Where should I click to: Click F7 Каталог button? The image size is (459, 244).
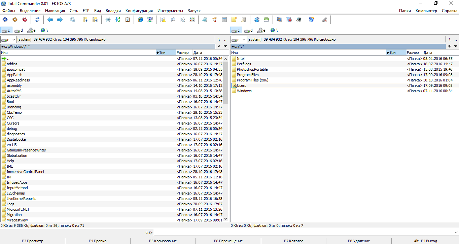[293, 241]
